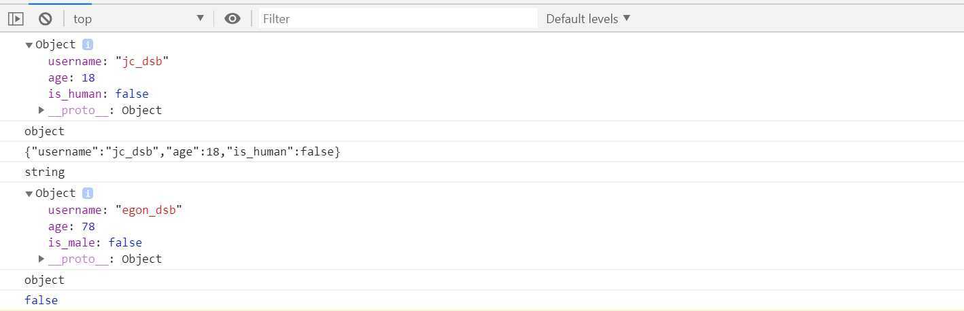Image resolution: width=964 pixels, height=311 pixels.
Task: Expand __proto__ under the egon_dsb object
Action: point(41,259)
